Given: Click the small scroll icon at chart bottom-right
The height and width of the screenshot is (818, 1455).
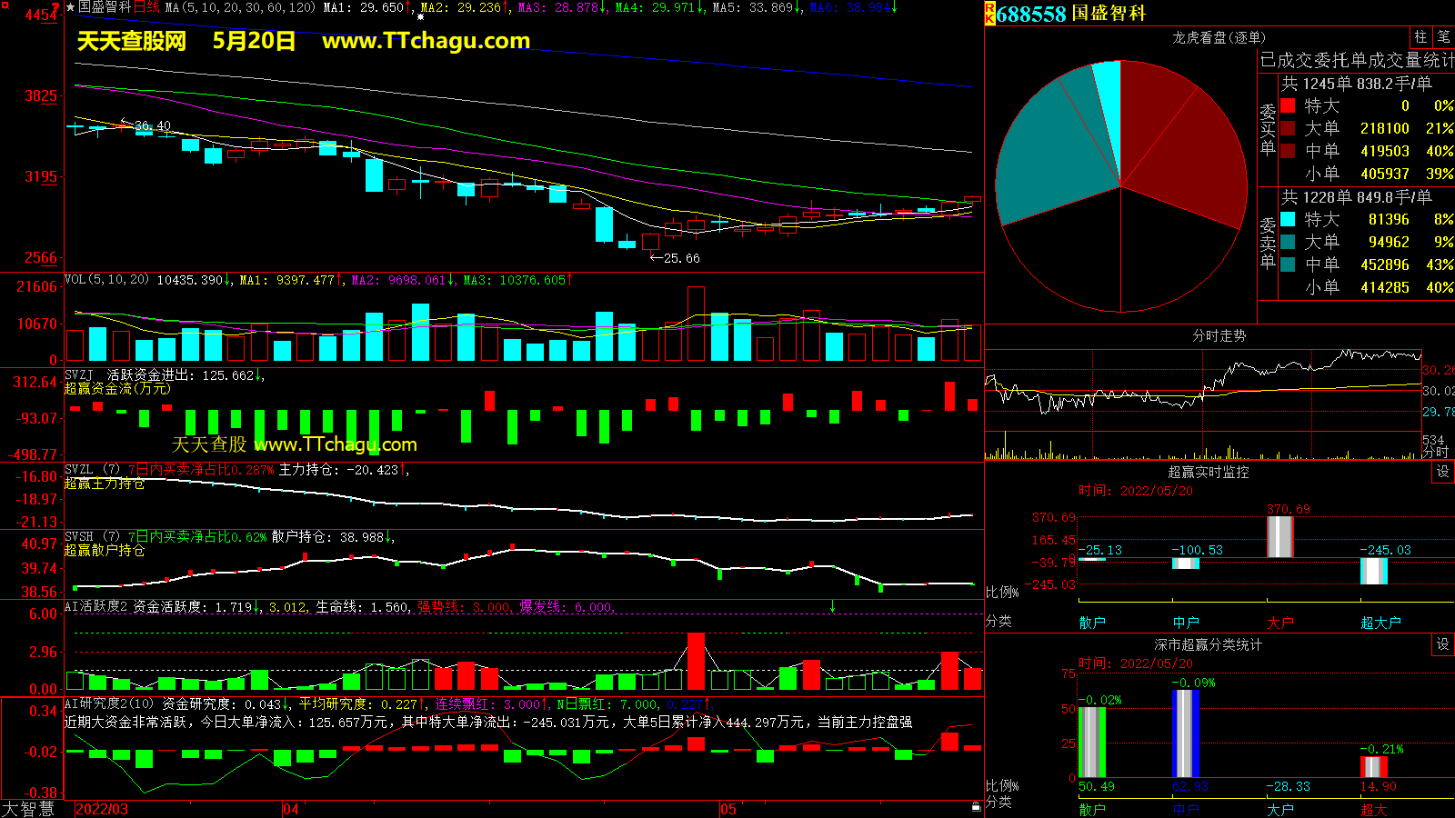Looking at the screenshot, I should (x=976, y=807).
